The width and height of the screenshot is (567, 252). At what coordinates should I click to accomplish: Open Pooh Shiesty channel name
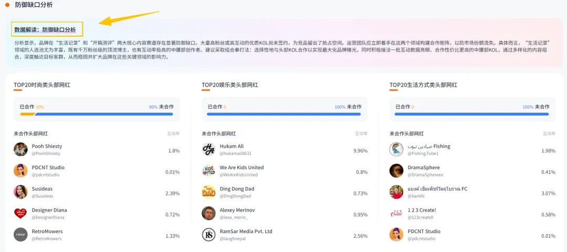[x=47, y=146]
